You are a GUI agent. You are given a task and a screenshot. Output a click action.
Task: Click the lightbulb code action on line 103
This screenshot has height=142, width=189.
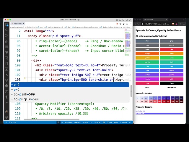pos(25,78)
